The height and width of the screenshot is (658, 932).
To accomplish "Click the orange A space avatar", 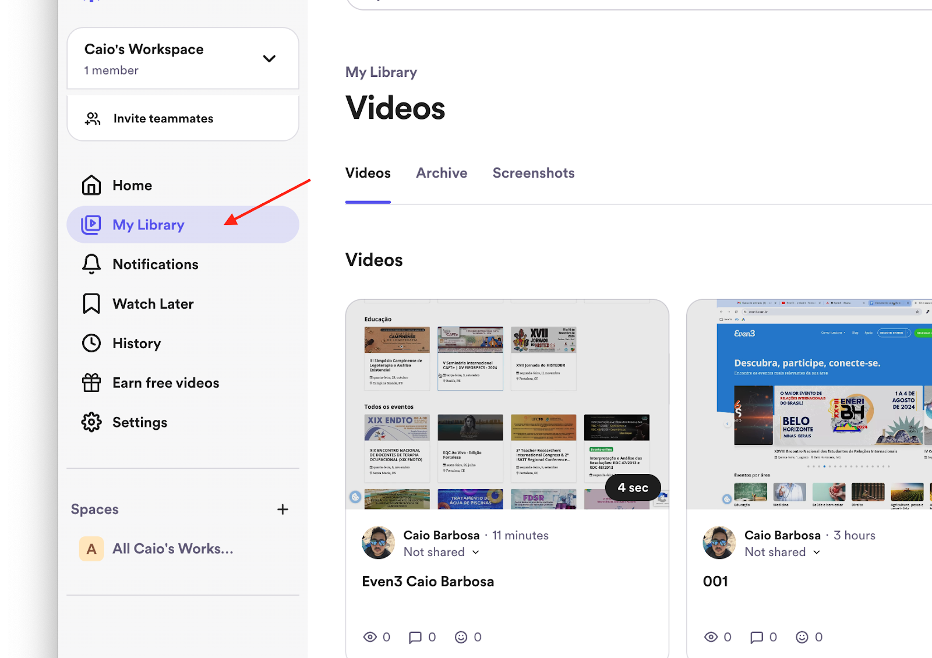I will (x=91, y=549).
